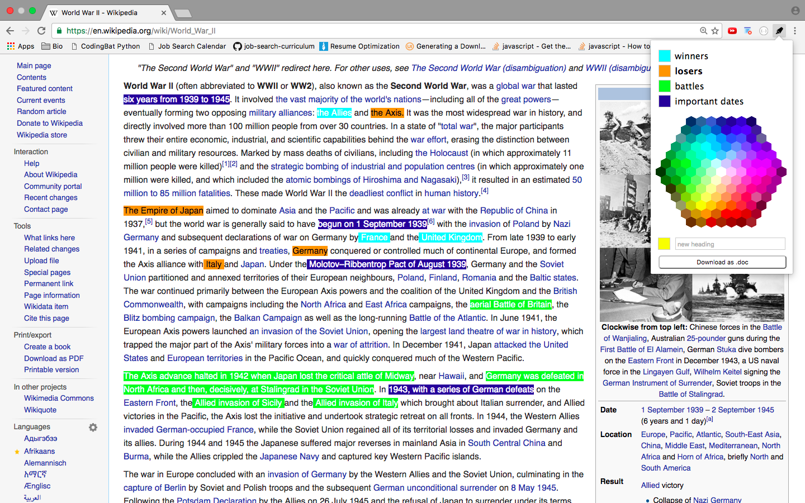Click the highlighter extension icon

point(779,31)
